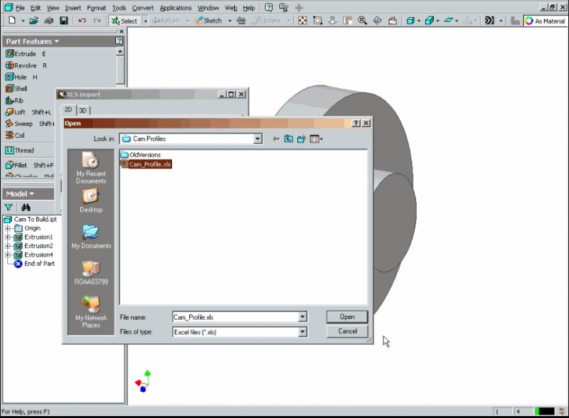The width and height of the screenshot is (569, 418).
Task: Go to My Documents location
Action: click(91, 237)
